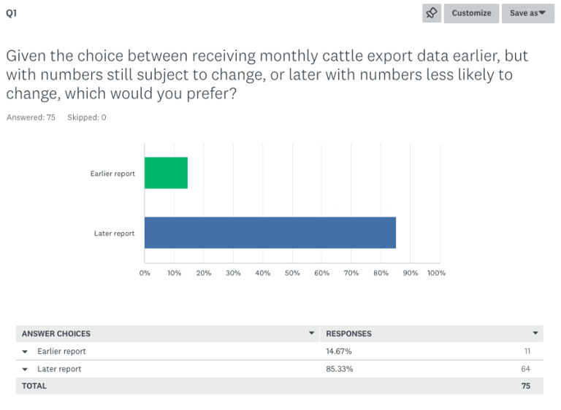This screenshot has width=561, height=410.
Task: Click the Save as dropdown arrow
Action: [x=542, y=13]
